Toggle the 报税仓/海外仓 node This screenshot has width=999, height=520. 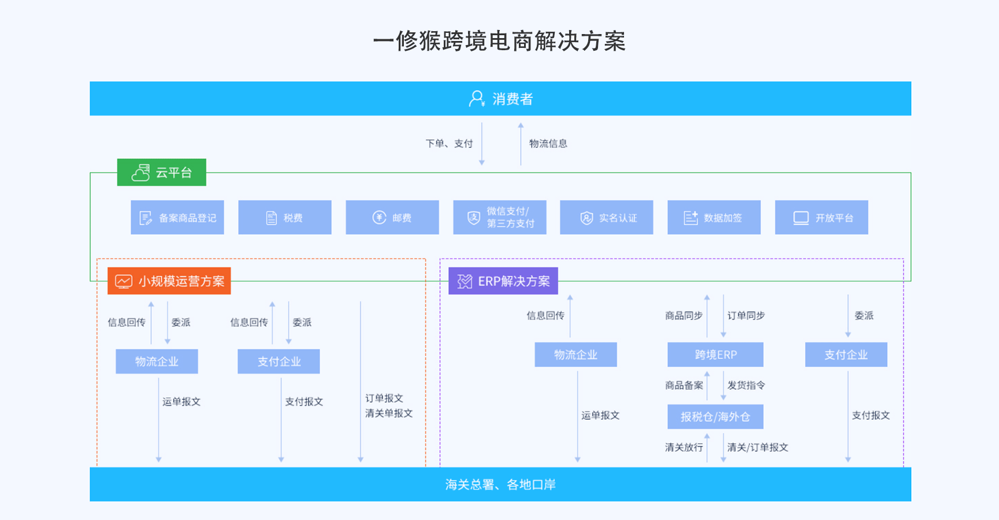click(x=715, y=416)
